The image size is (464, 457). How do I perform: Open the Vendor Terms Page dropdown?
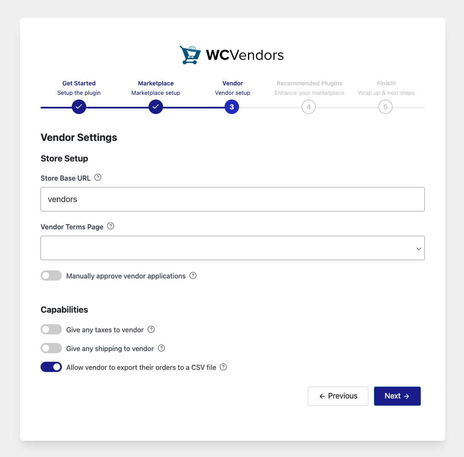coord(233,248)
